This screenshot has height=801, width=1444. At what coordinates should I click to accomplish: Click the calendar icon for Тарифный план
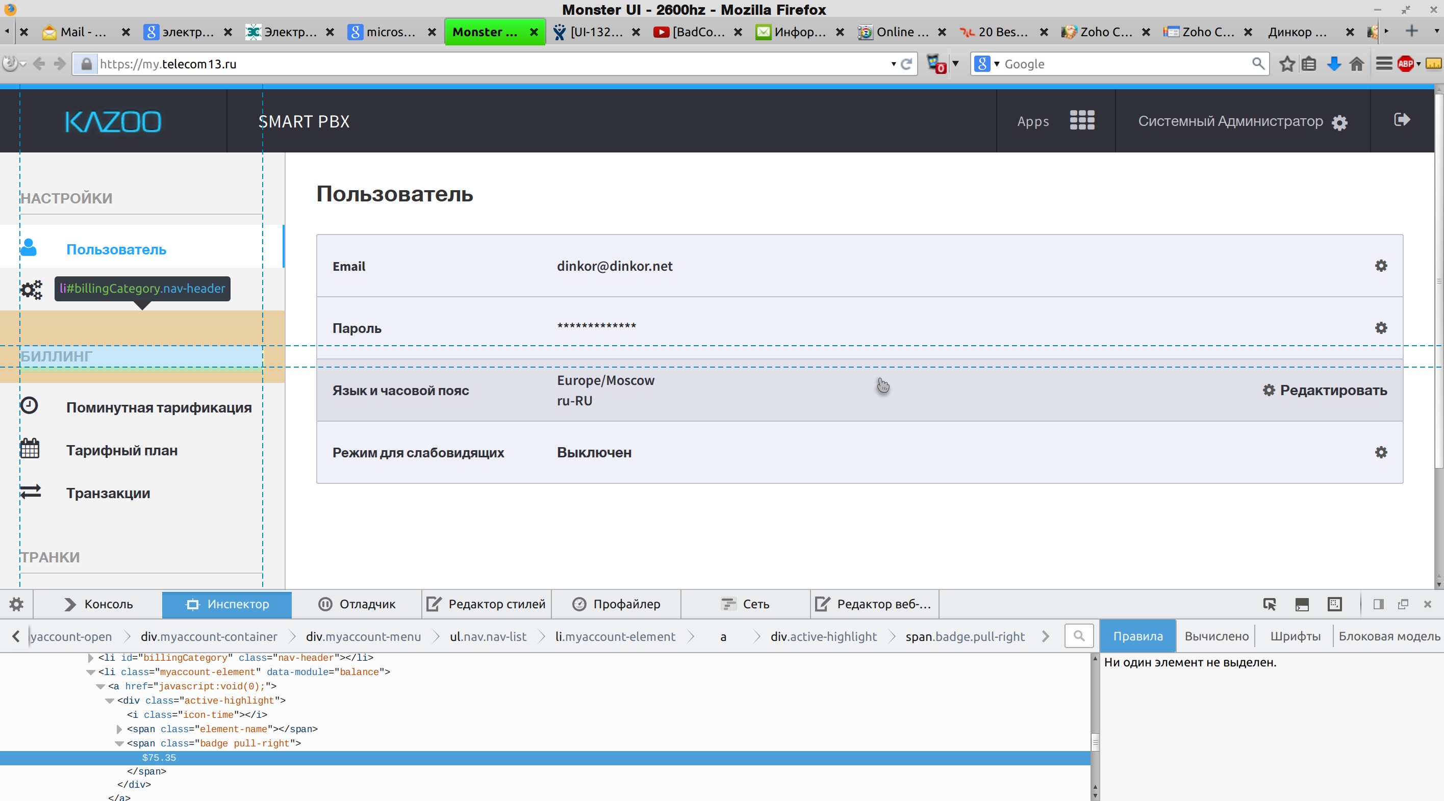coord(30,448)
